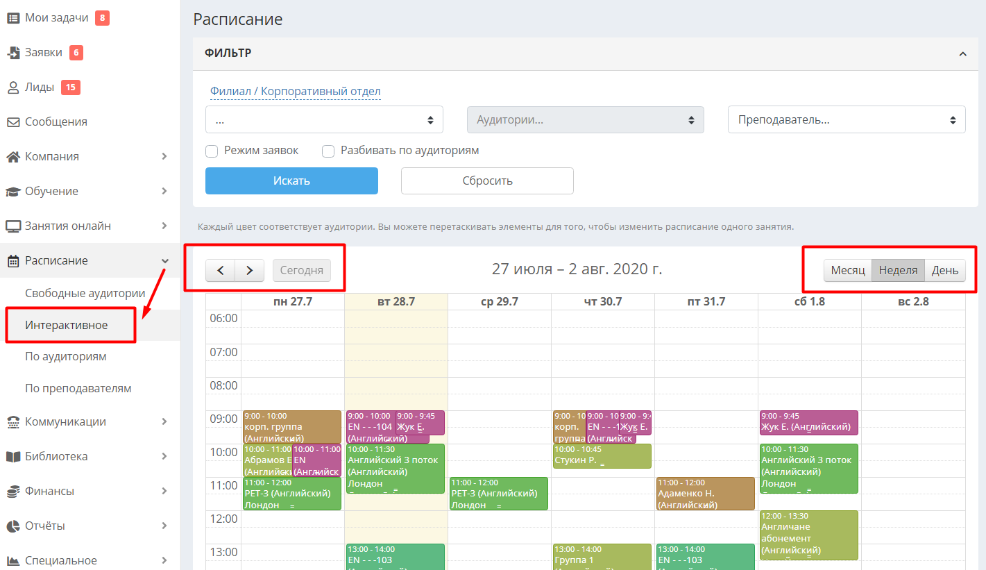Click the Искать button
Viewport: 986px width, 570px height.
click(x=291, y=181)
